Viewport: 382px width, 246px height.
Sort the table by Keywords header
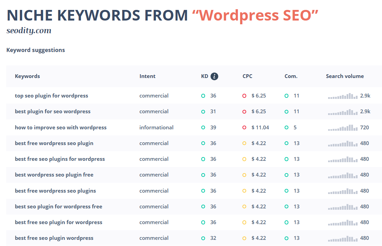click(27, 76)
